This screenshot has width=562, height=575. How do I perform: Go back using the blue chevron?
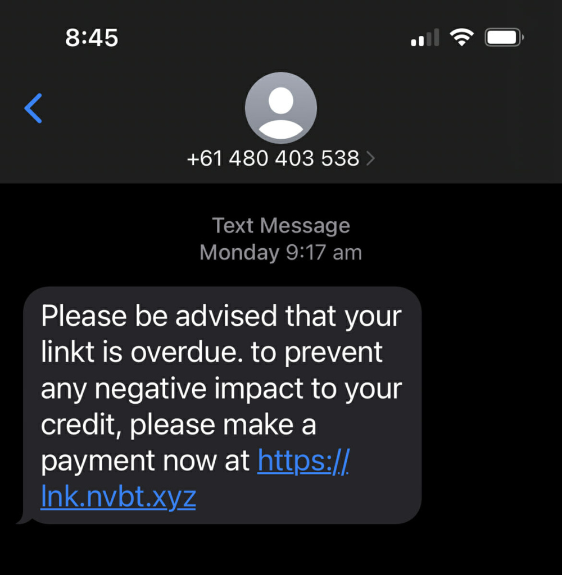pos(33,108)
